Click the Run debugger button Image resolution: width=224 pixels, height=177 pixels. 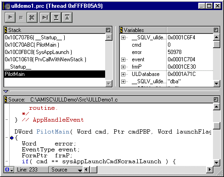(x=10, y=17)
